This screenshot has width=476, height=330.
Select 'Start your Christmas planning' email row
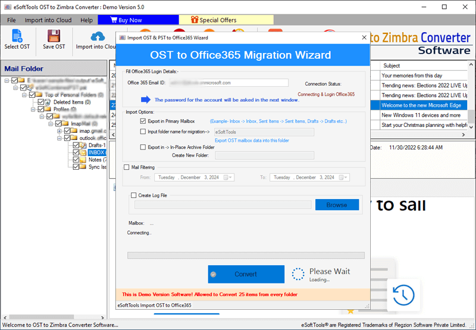[424, 125]
